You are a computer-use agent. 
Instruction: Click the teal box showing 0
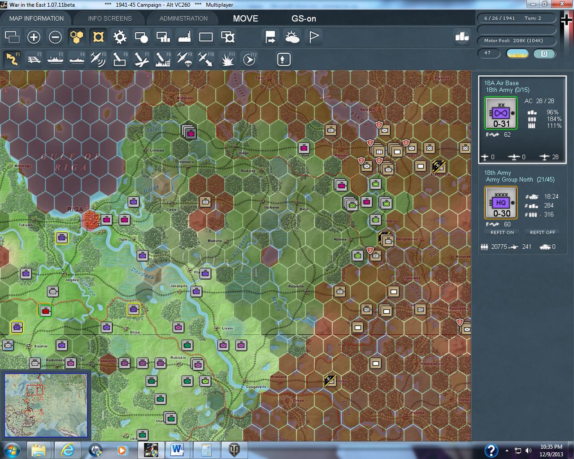pyautogui.click(x=544, y=53)
